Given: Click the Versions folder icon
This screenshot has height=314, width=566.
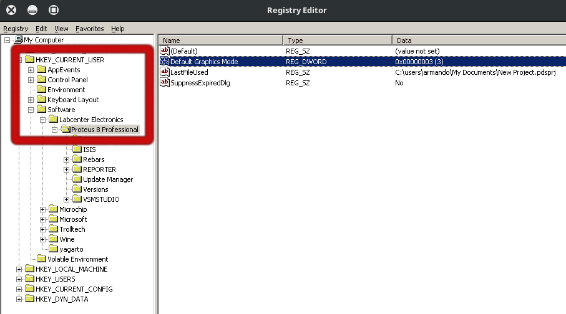Looking at the screenshot, I should 77,189.
